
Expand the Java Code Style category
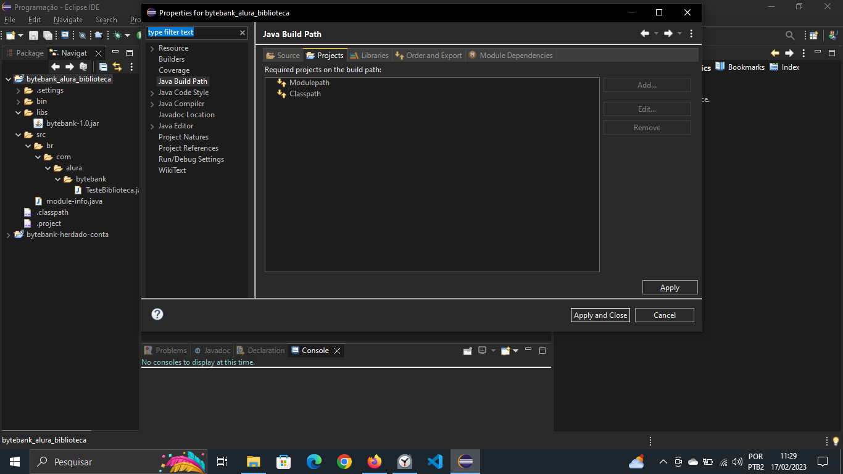click(152, 93)
